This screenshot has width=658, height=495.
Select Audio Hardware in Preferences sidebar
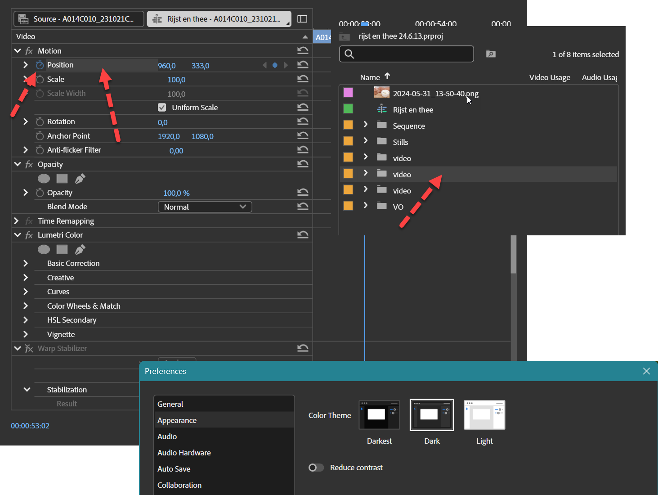(184, 452)
